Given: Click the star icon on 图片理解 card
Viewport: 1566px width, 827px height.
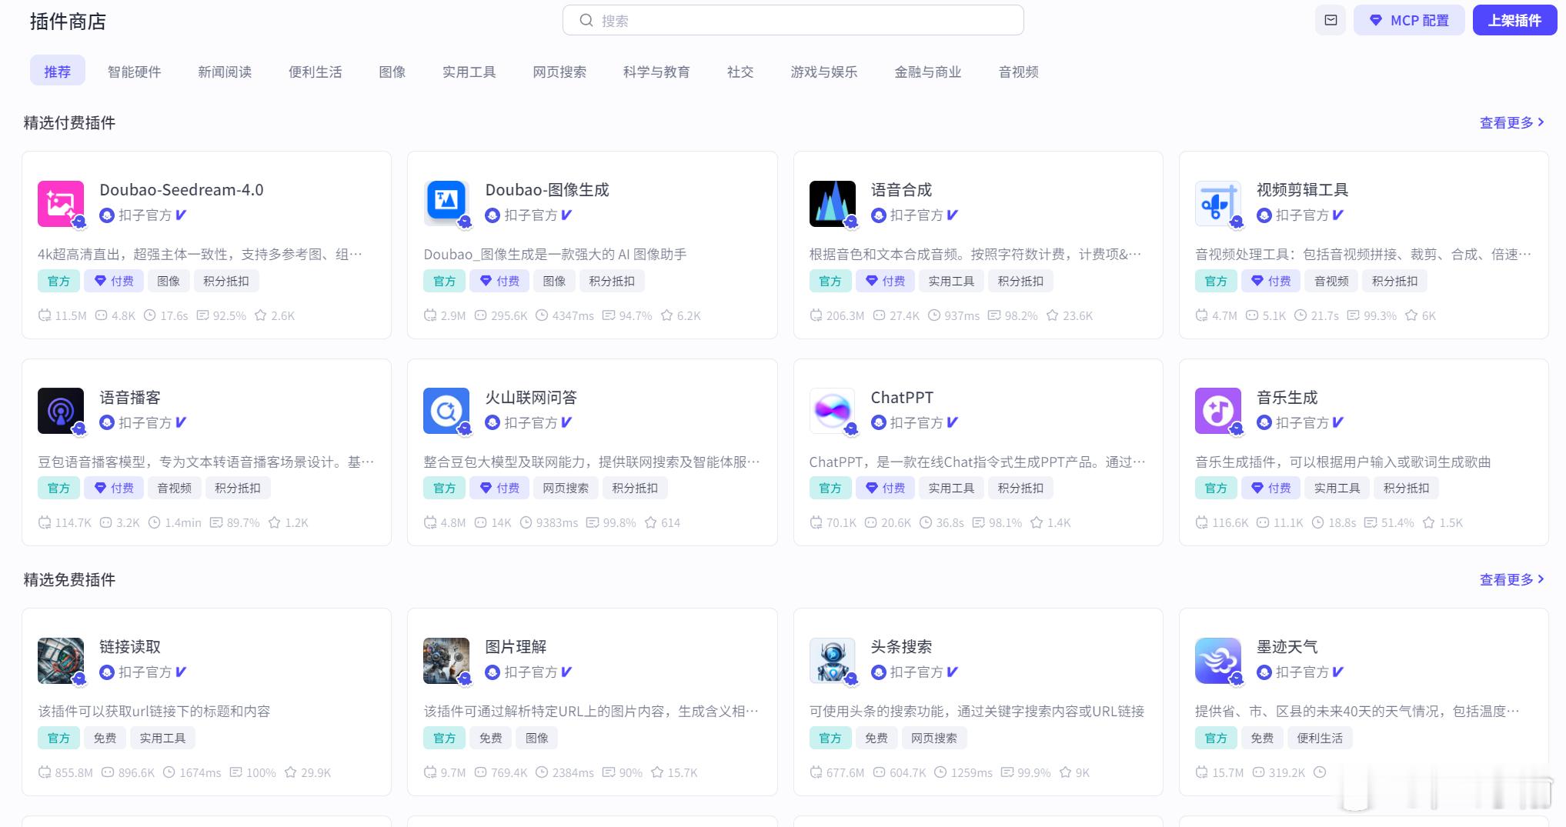Looking at the screenshot, I should 657,772.
